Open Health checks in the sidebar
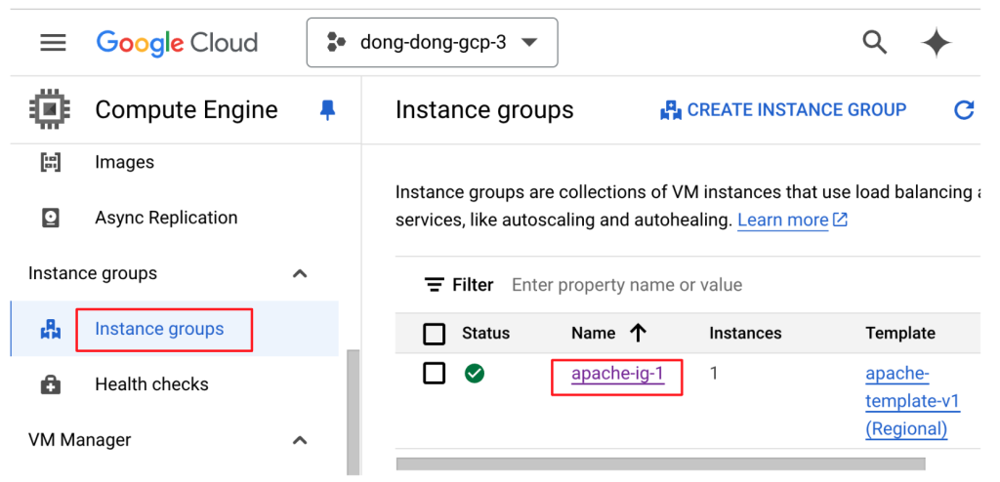 click(151, 384)
